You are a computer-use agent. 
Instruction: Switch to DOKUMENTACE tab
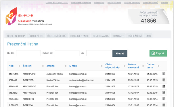[x=79, y=36]
